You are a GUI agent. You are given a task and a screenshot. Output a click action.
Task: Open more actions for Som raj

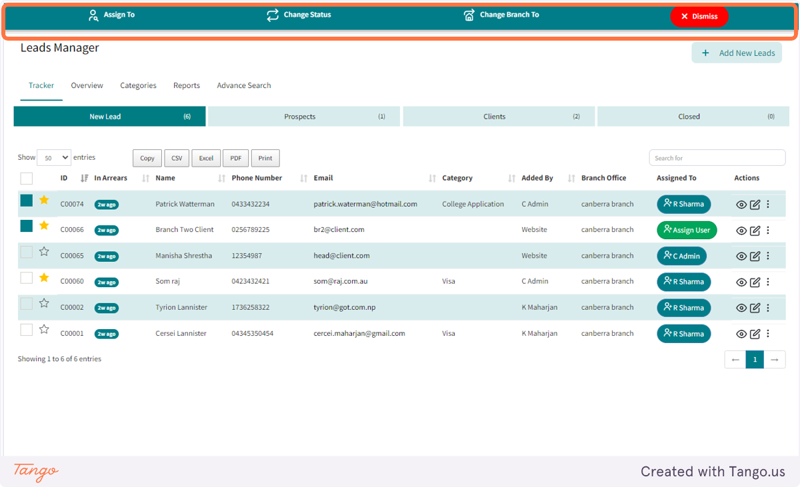pyautogui.click(x=768, y=282)
